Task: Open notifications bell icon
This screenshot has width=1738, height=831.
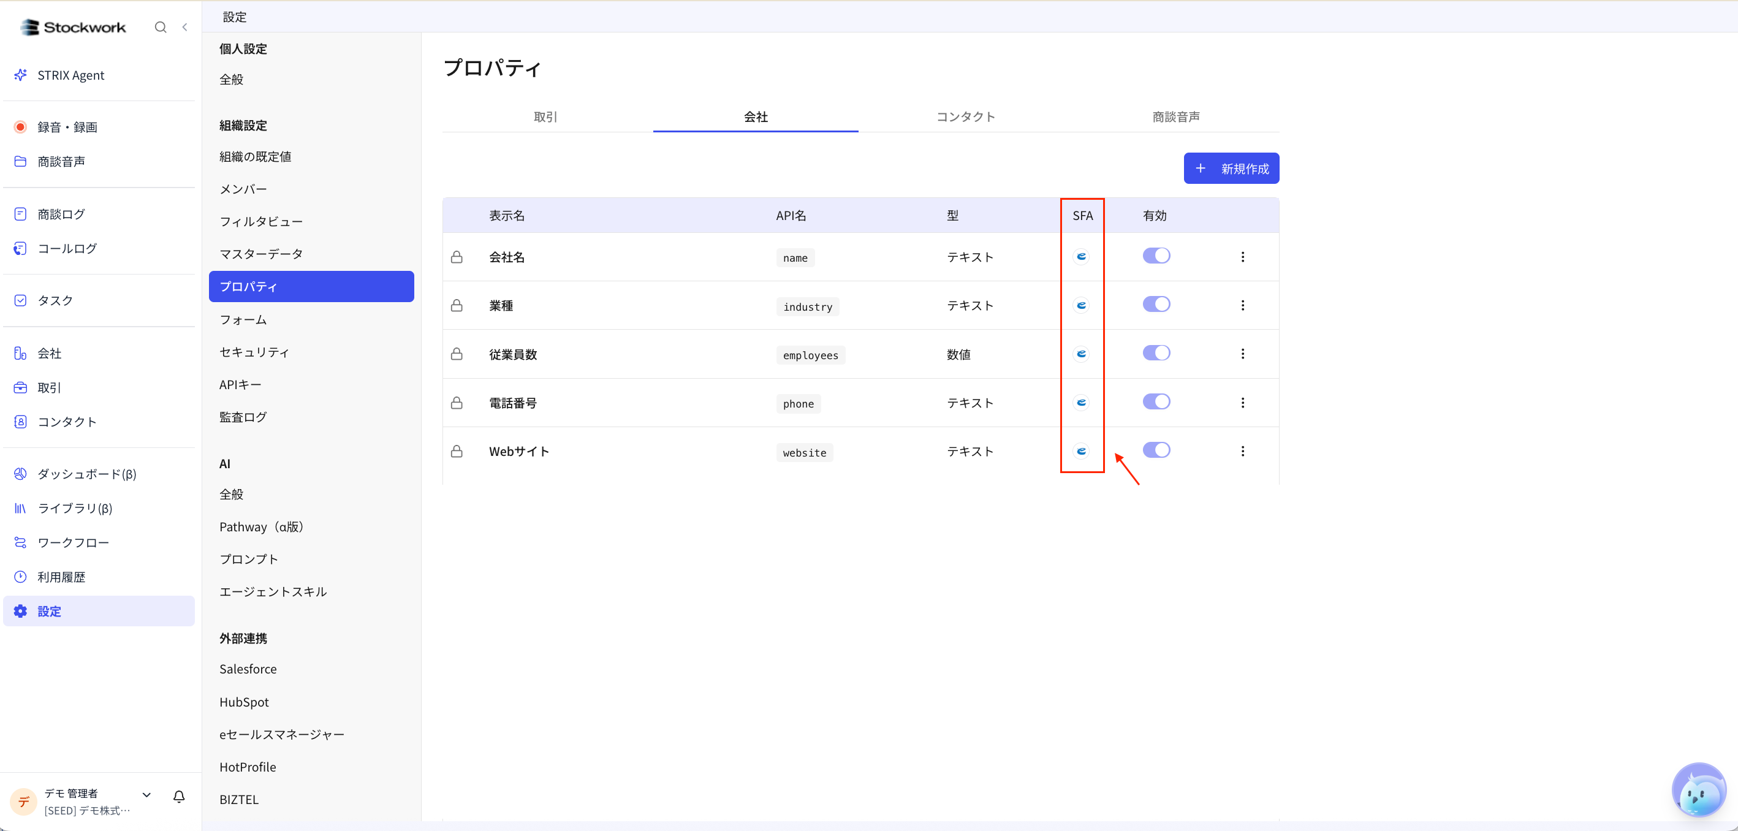Action: [x=179, y=797]
